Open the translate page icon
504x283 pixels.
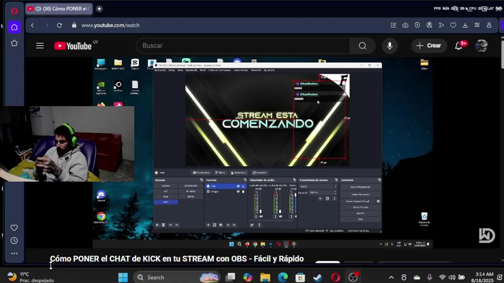(429, 25)
